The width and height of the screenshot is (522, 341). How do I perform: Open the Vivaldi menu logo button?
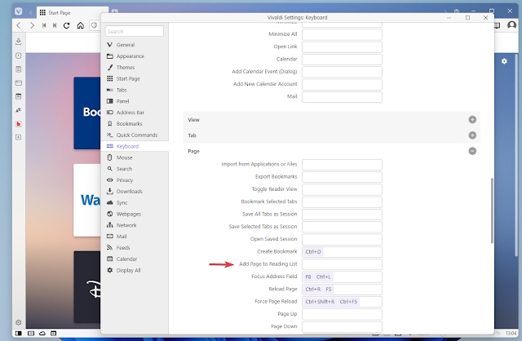tap(19, 11)
